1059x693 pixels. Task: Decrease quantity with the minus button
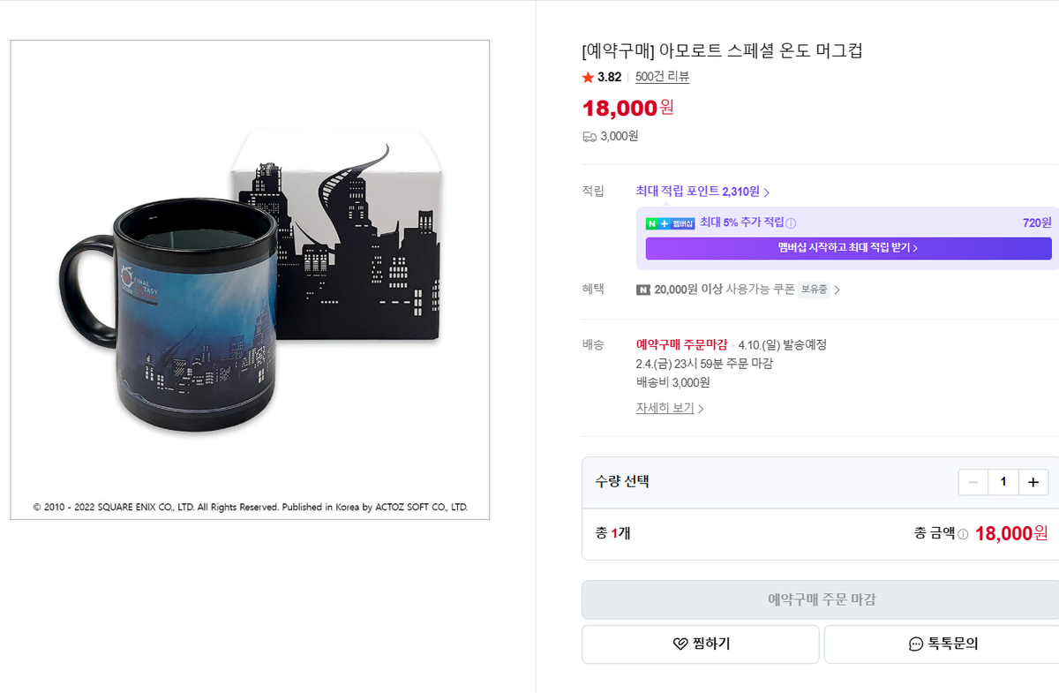(973, 482)
